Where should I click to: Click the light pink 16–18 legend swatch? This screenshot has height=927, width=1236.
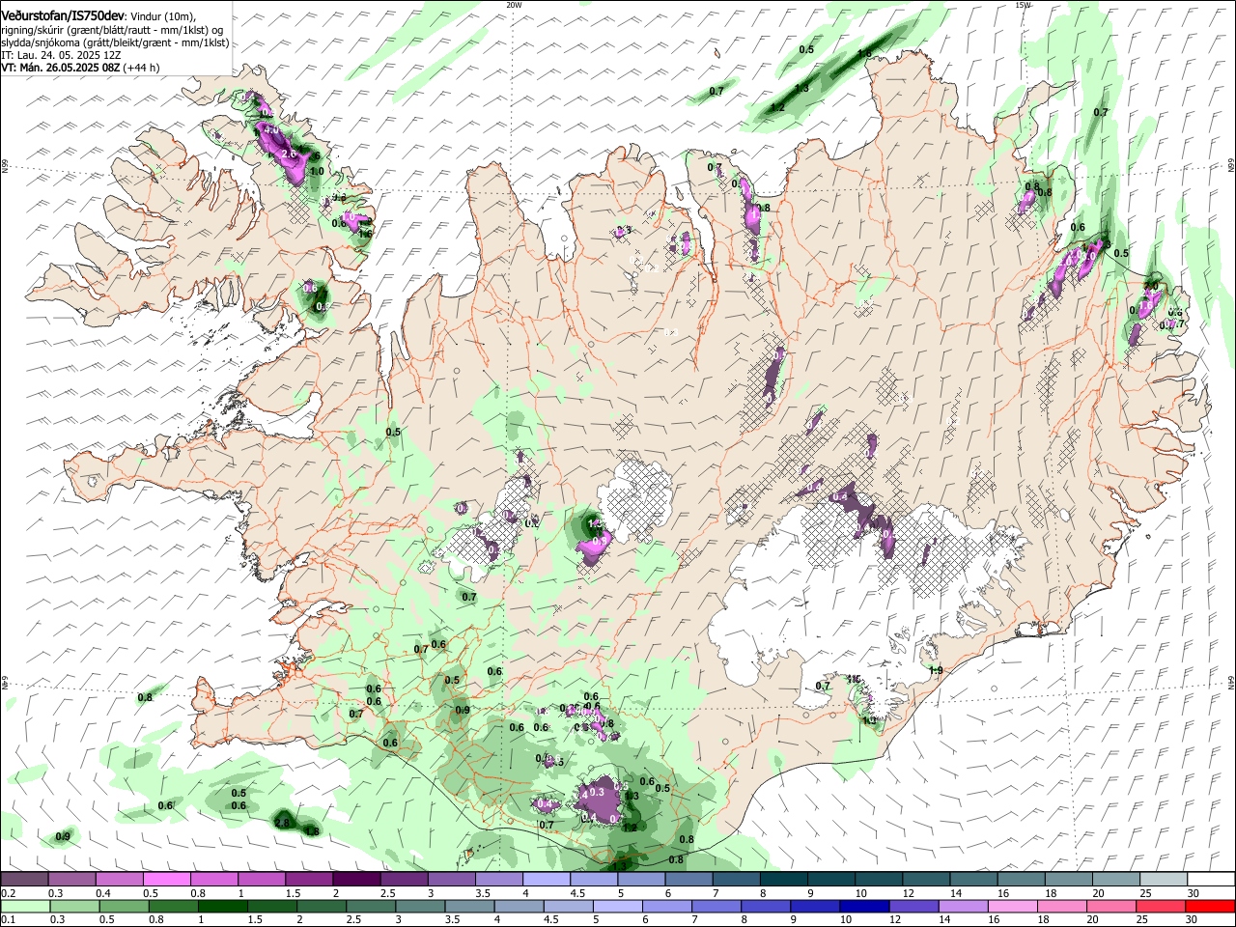pyautogui.click(x=1014, y=906)
